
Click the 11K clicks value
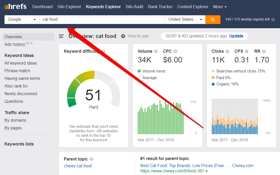pyautogui.click(x=218, y=60)
